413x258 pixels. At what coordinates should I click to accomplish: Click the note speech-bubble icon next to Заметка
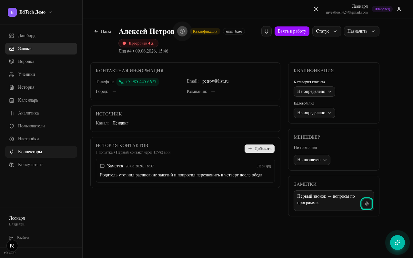point(102,166)
